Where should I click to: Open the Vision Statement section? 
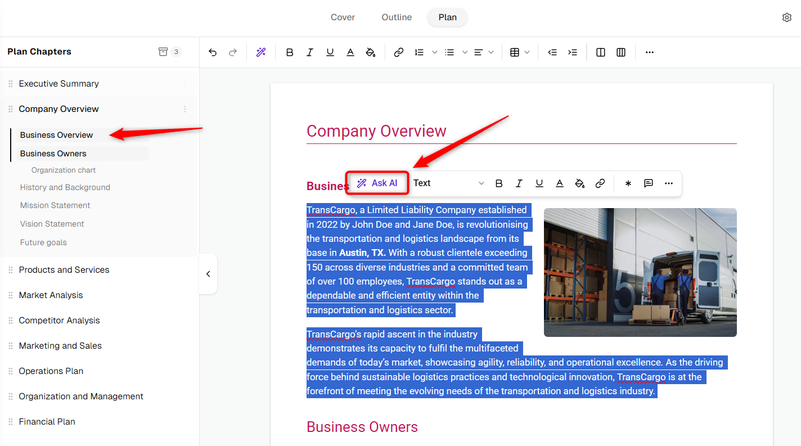coord(52,224)
